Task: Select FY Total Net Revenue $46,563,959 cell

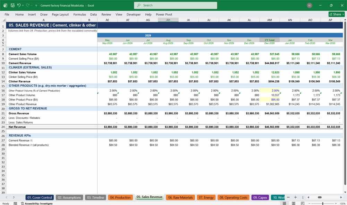Action: pos(270,127)
